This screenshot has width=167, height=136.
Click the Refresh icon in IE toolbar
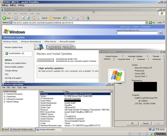tap(28, 18)
